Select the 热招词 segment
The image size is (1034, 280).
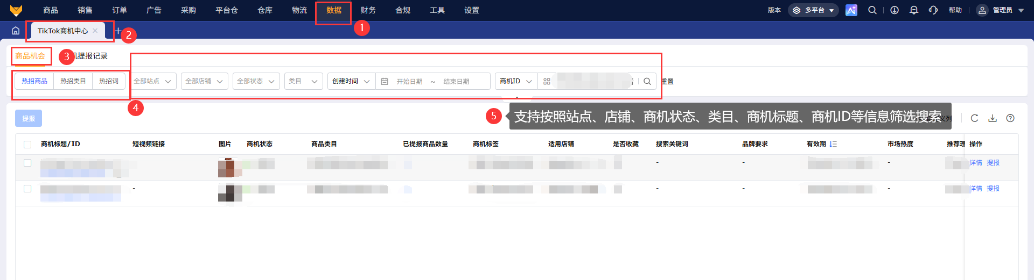click(109, 81)
